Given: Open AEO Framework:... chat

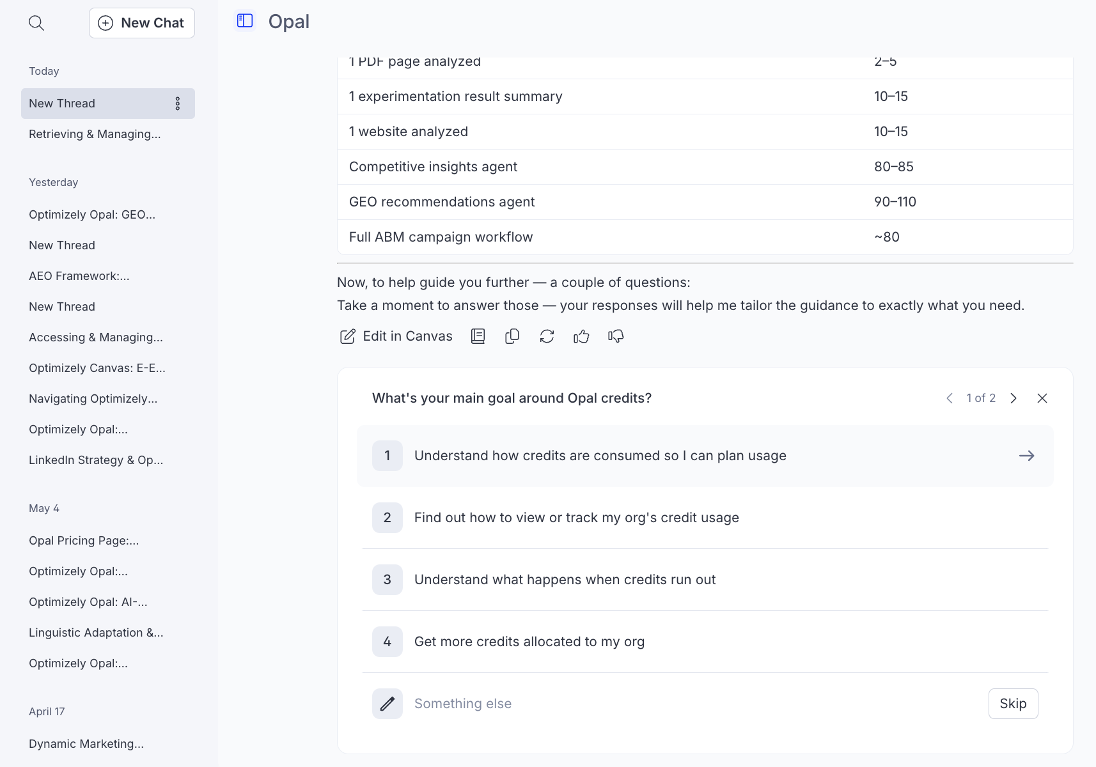Looking at the screenshot, I should (108, 276).
